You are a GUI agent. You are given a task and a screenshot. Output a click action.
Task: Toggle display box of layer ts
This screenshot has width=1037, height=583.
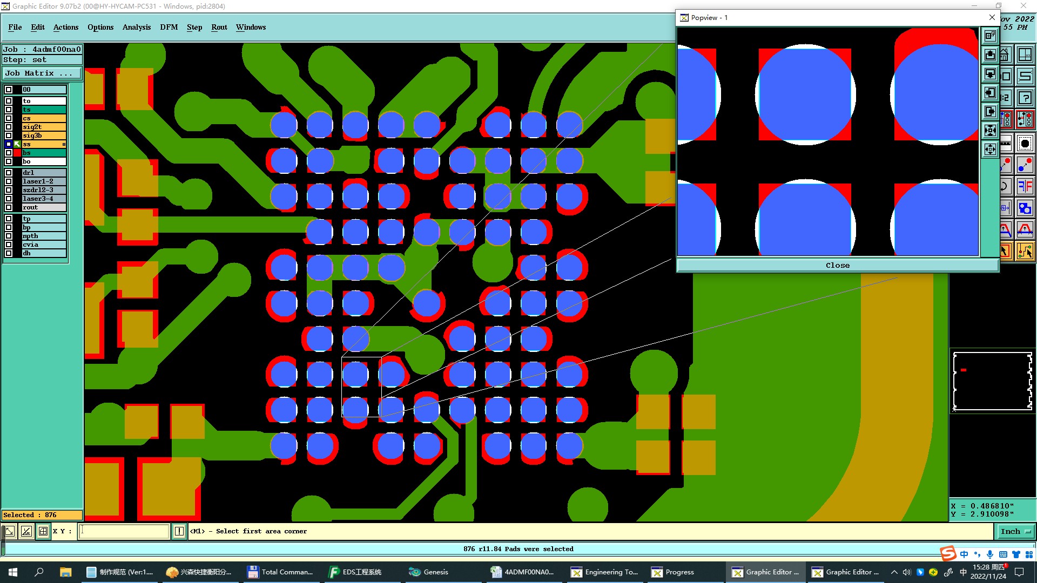coord(9,110)
